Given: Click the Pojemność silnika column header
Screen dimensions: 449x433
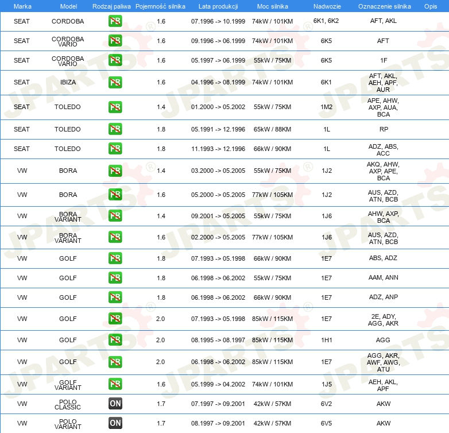Looking at the screenshot, I should [x=160, y=6].
